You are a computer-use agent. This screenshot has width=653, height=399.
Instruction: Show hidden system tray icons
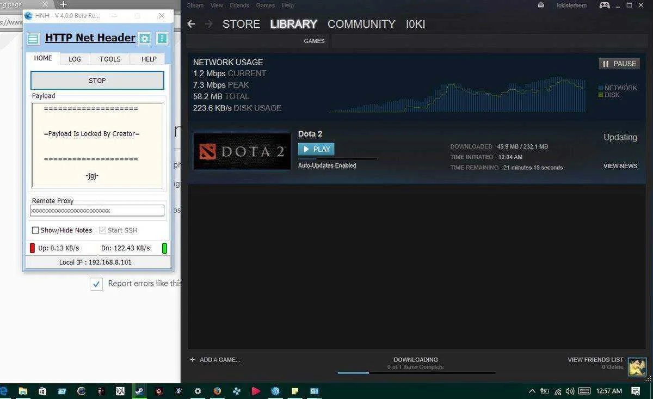click(532, 391)
